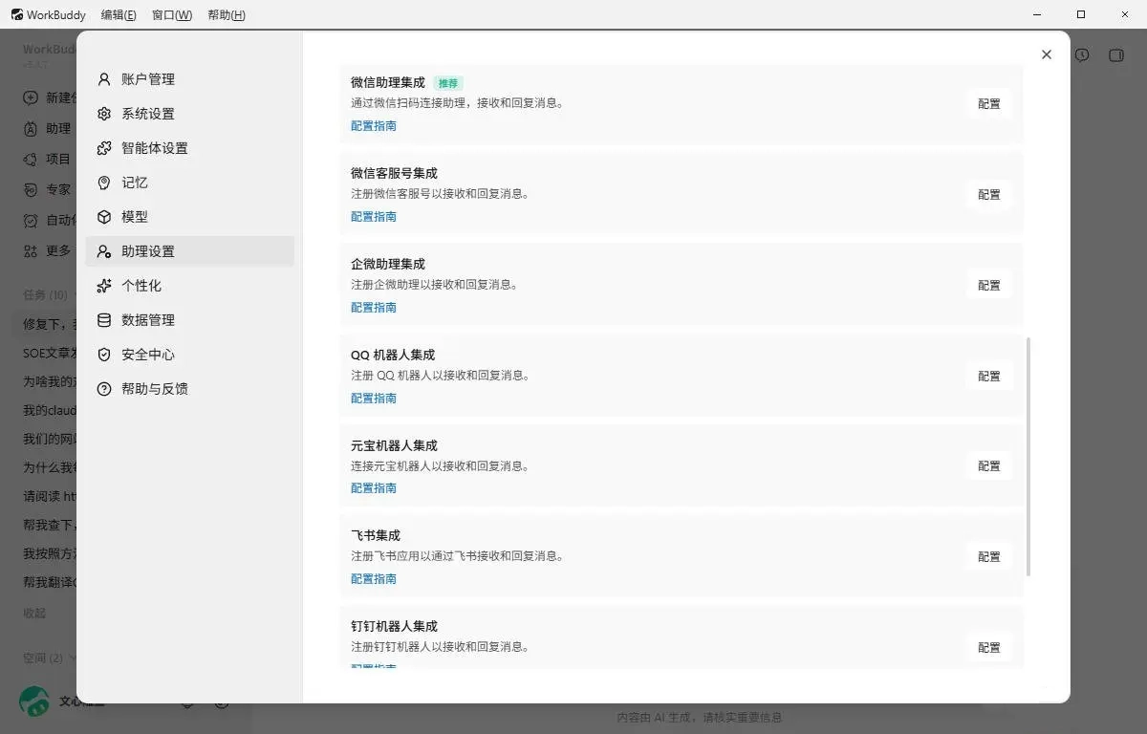The height and width of the screenshot is (734, 1147).
Task: Configure QQ 机器人集成
Action: (989, 377)
